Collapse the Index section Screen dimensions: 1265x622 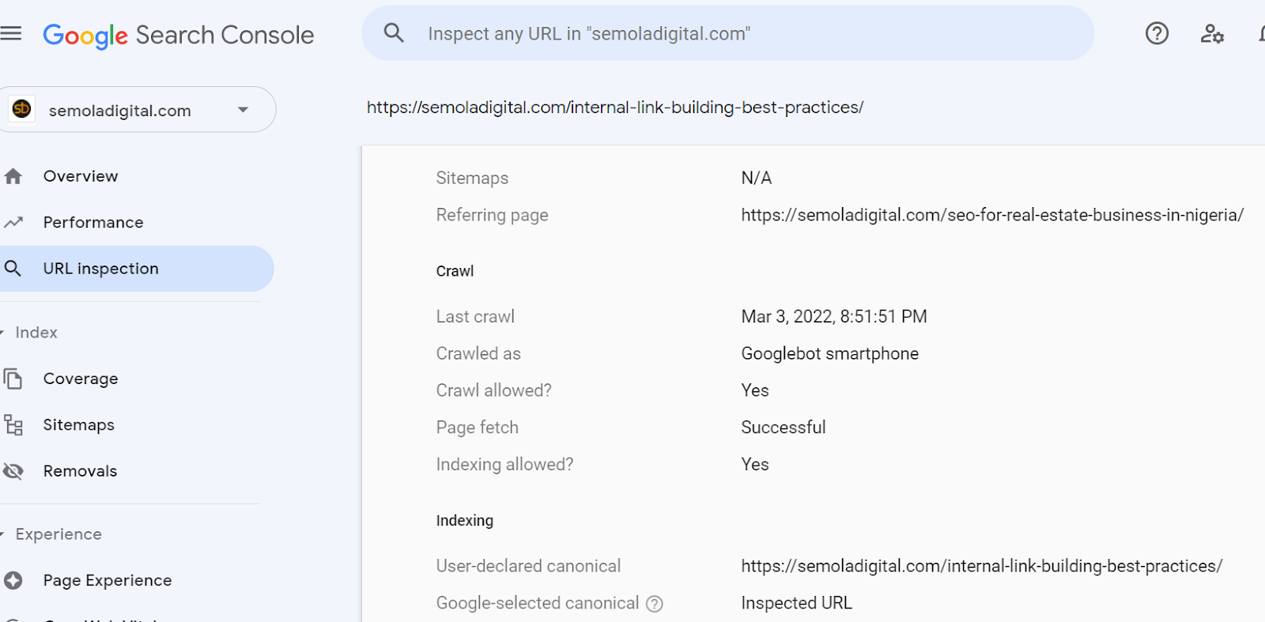3,333
